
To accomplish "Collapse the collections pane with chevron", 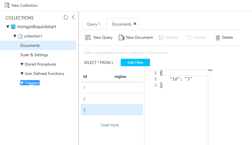I will tap(73, 17).
